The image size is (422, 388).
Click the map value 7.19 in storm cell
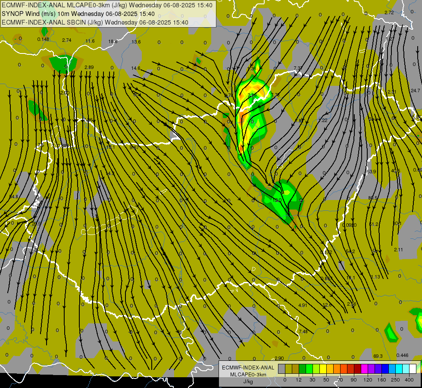point(252,95)
